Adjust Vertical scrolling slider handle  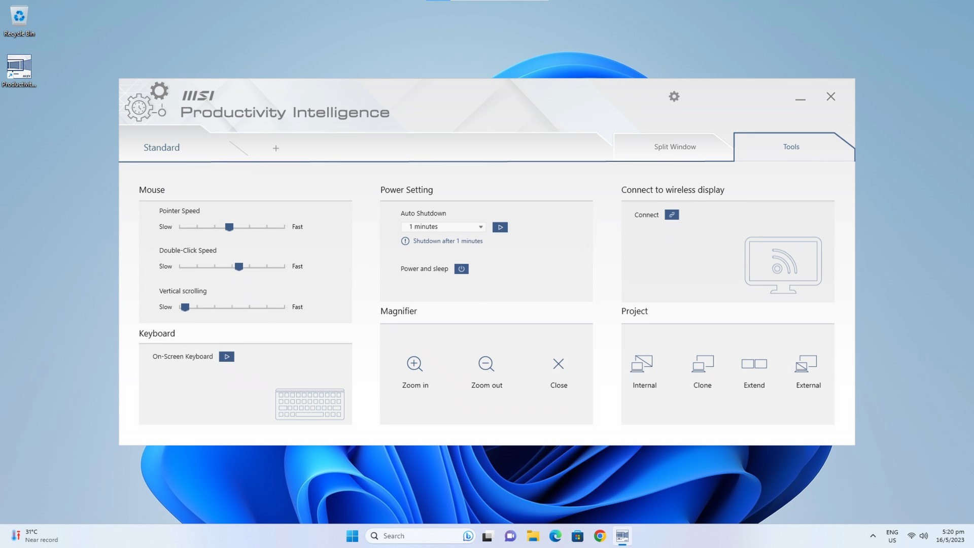[x=185, y=307]
